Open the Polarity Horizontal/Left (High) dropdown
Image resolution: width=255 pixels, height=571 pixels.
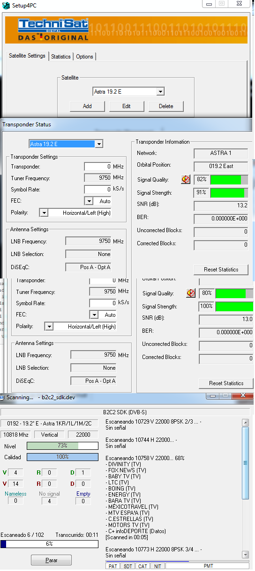coord(44,212)
